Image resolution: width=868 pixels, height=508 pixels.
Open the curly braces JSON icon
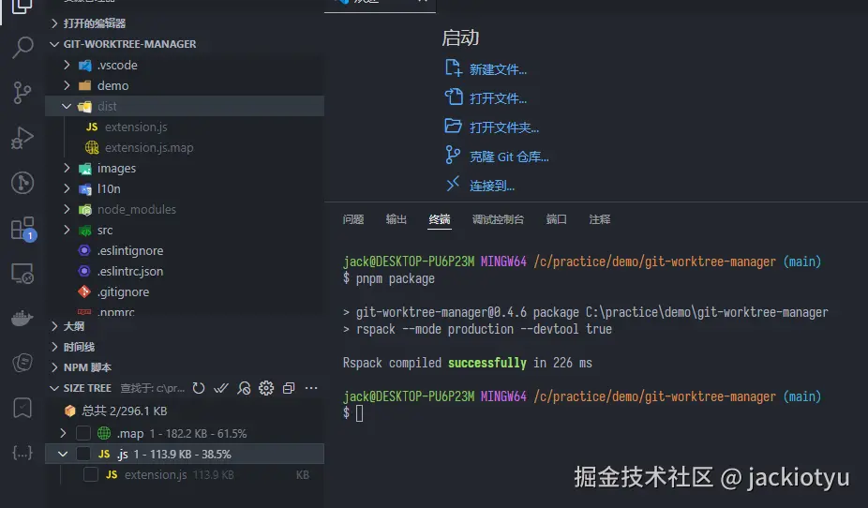[x=22, y=453]
